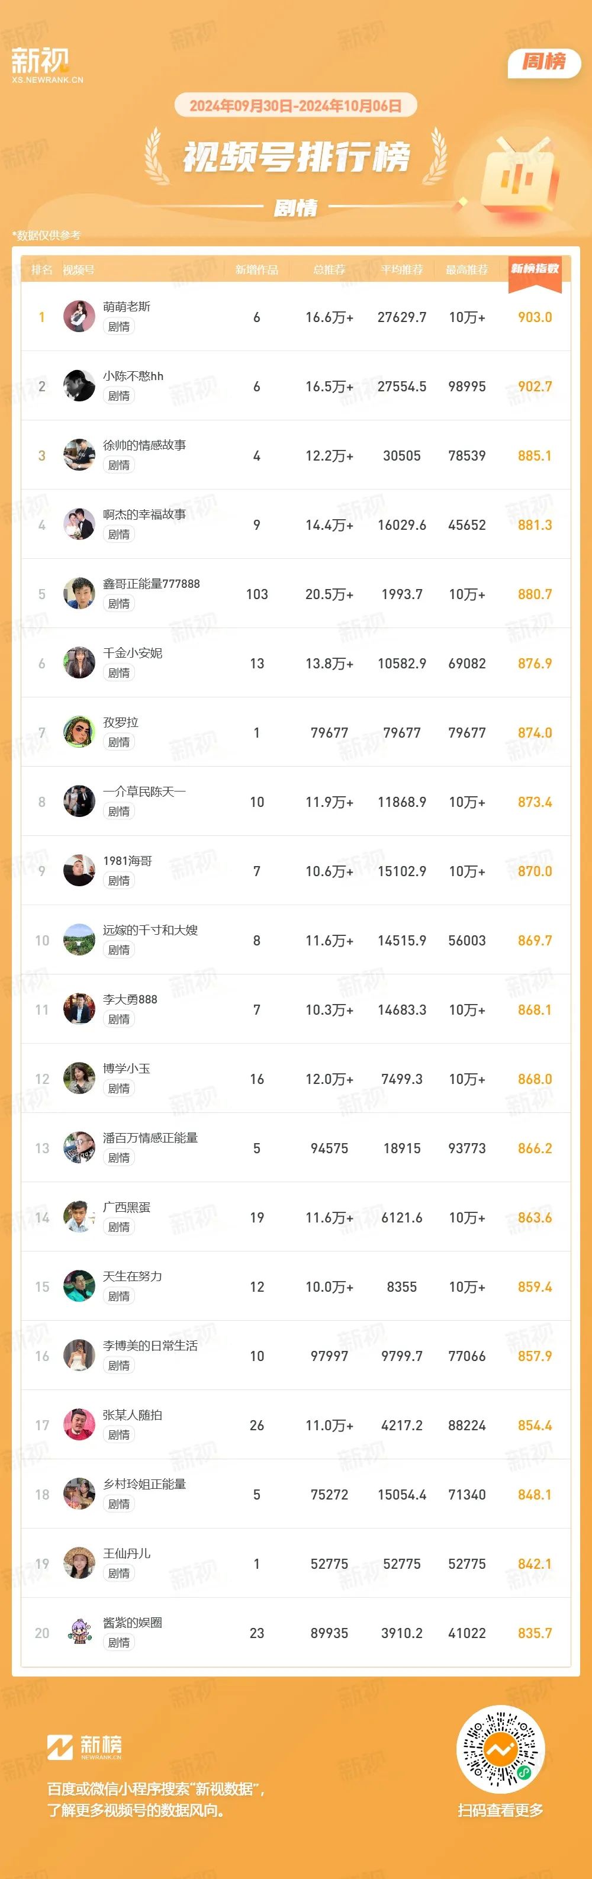Screen dimensions: 592x1879
Task: Click the QR code in the footer
Action: (500, 1750)
